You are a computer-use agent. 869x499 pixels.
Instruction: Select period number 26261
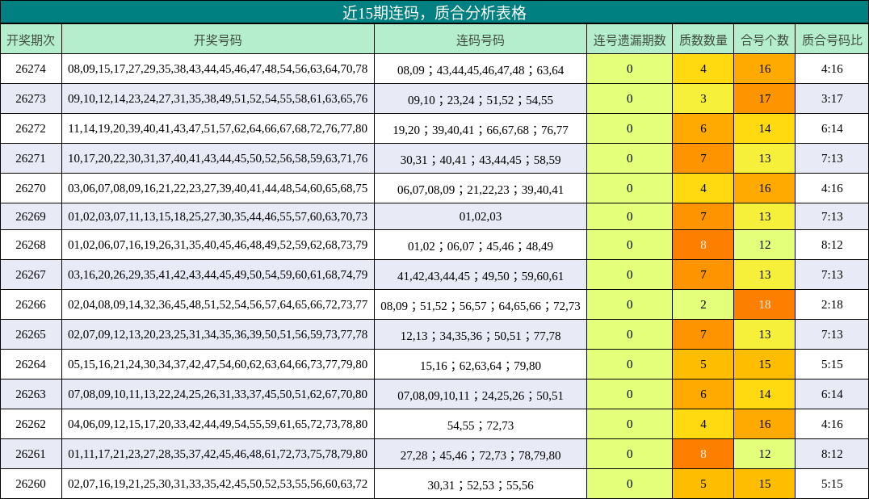pos(31,454)
